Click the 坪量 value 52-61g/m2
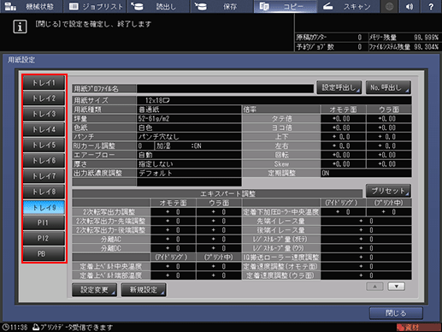Screen dimensions: 442x332 coord(189,119)
